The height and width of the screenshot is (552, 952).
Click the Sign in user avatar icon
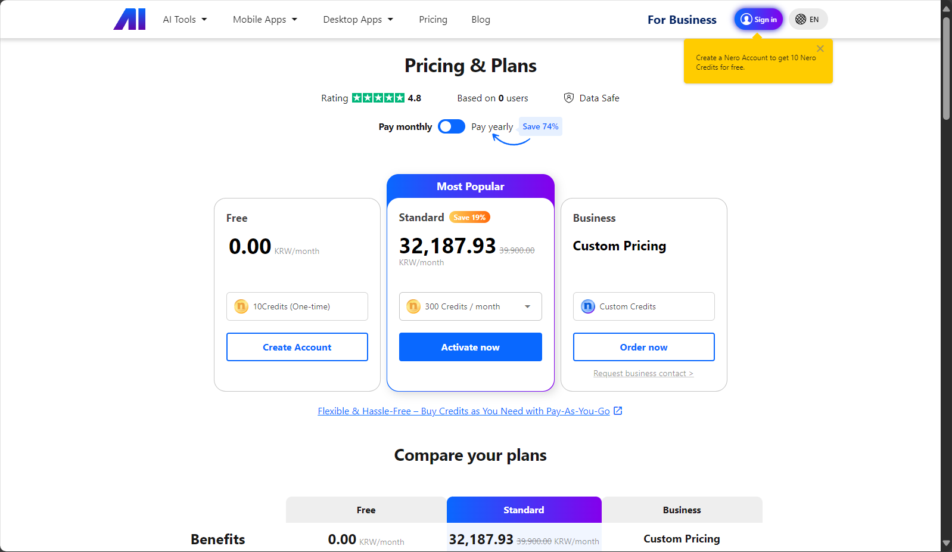click(x=746, y=19)
